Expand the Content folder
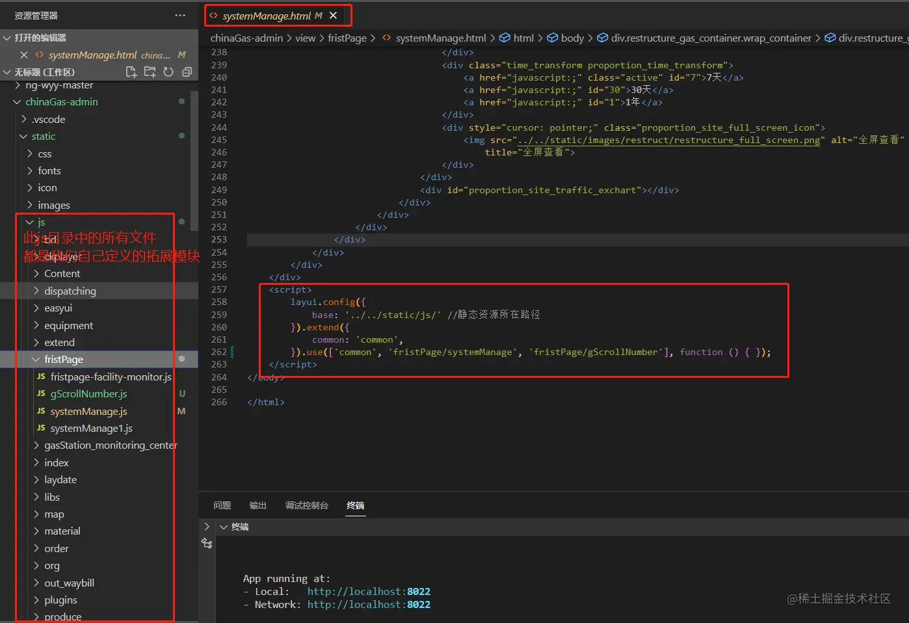The image size is (909, 623). point(36,274)
